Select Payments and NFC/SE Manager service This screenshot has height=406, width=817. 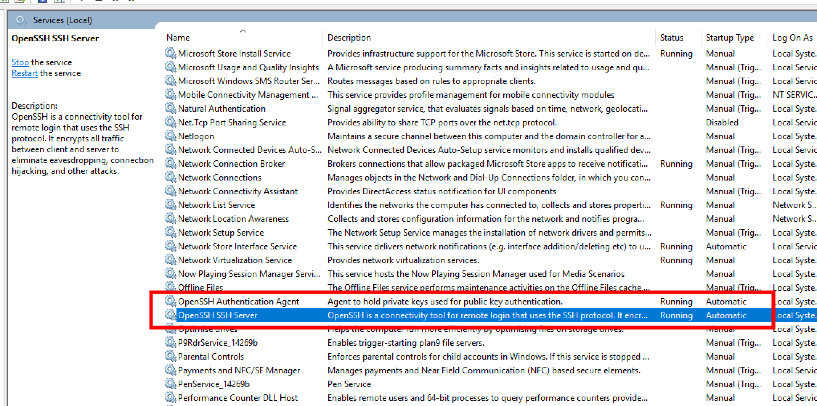coord(239,370)
